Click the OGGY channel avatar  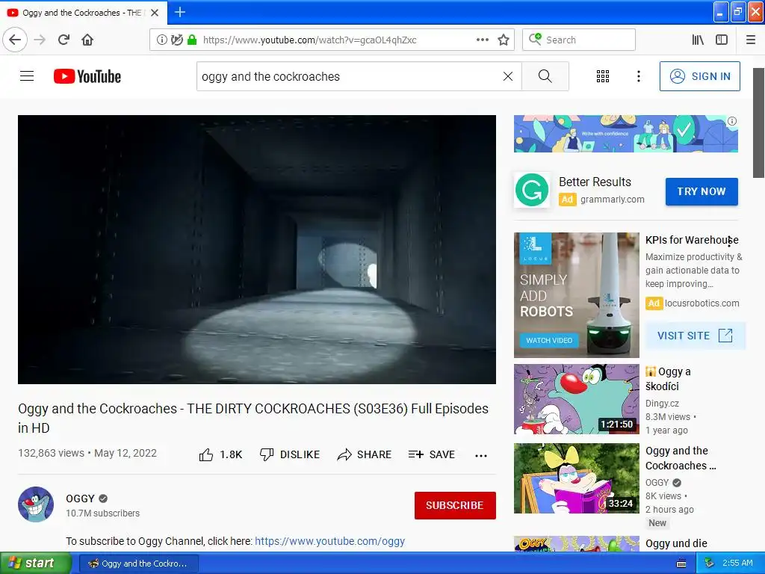pyautogui.click(x=36, y=504)
